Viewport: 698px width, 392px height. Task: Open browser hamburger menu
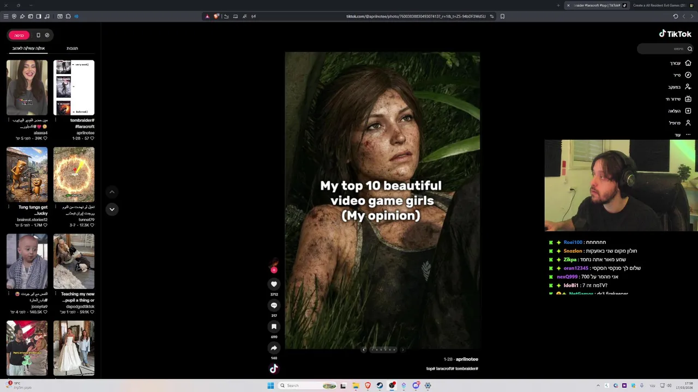pyautogui.click(x=6, y=16)
